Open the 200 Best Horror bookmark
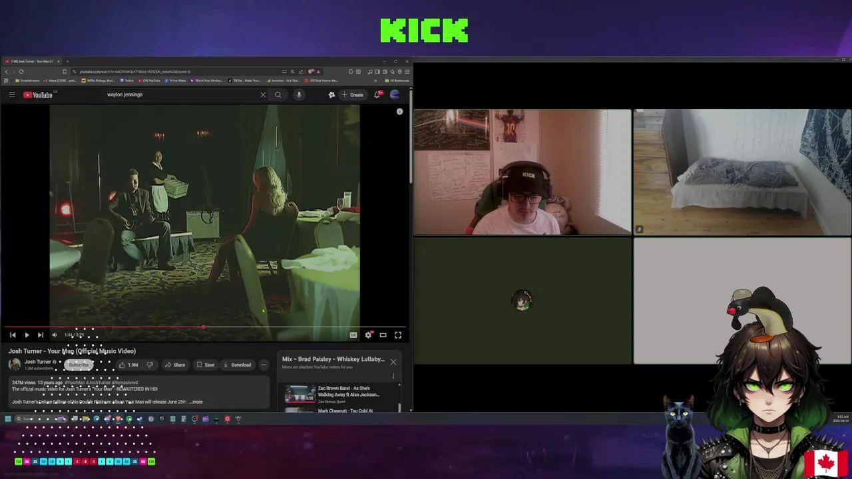The image size is (852, 479). click(321, 80)
